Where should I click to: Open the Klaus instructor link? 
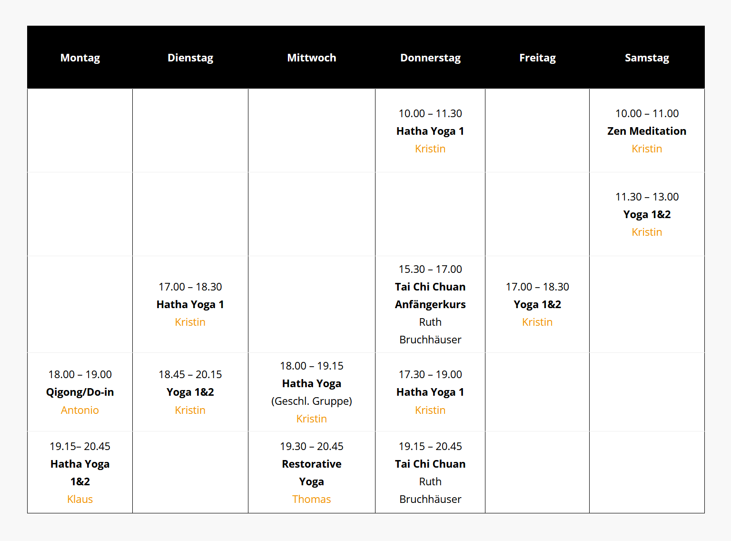point(80,499)
